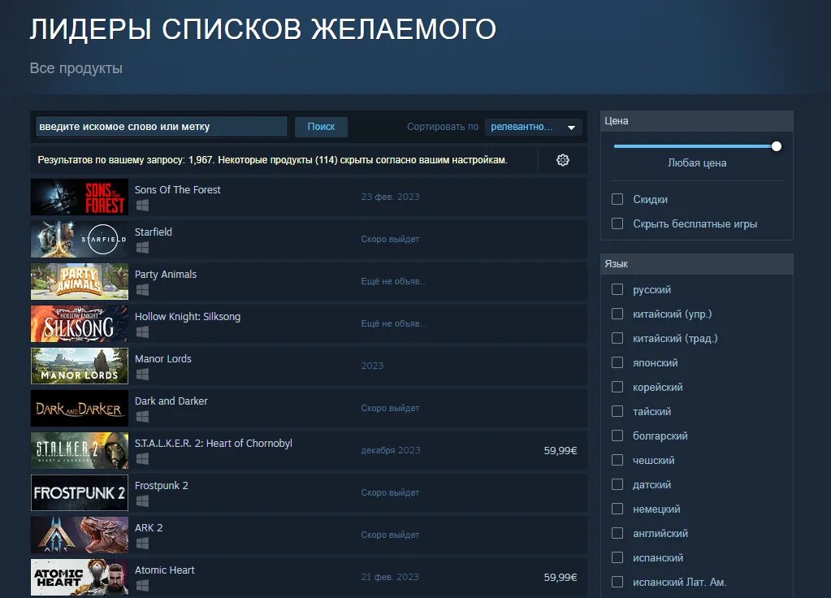Open S.T.A.L.K.E.R. 2: Heart of Chornobyl title
Image resolution: width=831 pixels, height=598 pixels.
214,443
